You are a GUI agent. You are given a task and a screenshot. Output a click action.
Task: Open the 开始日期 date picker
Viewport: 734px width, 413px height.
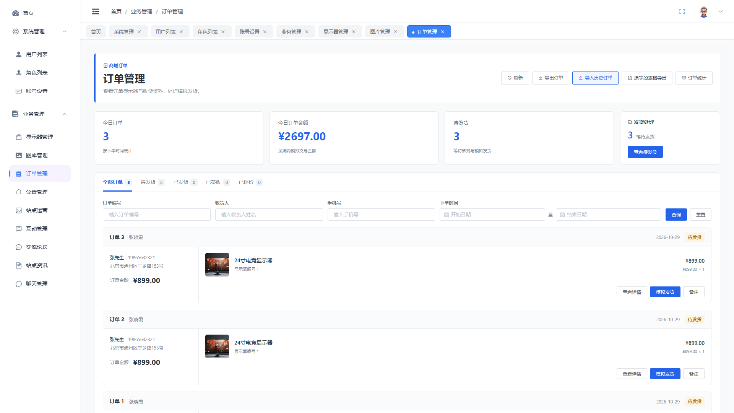tap(492, 215)
